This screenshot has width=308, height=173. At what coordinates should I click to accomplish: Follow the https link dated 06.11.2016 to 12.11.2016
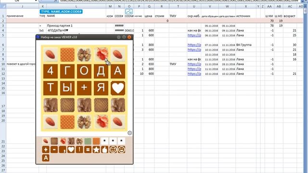click(194, 35)
